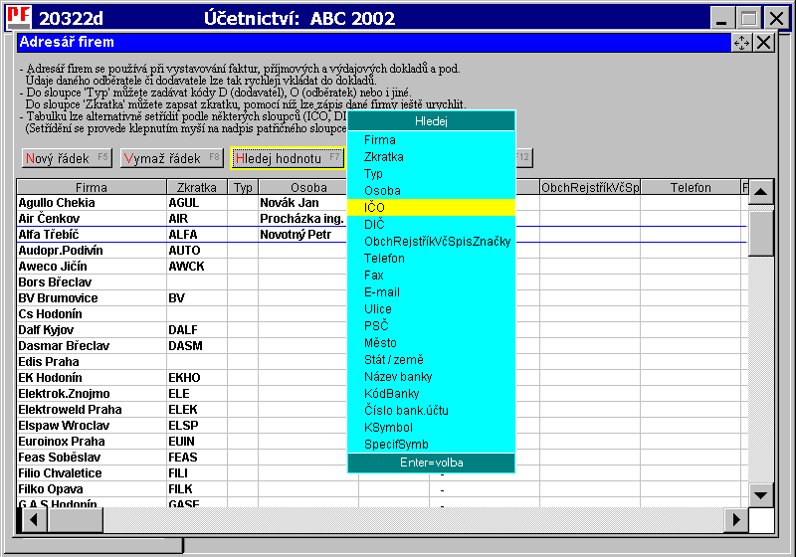
Task: Click the Novák Jan person cell
Action: [x=302, y=203]
